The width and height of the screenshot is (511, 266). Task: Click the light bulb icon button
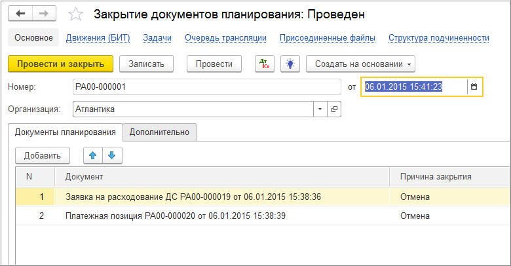[x=289, y=64]
